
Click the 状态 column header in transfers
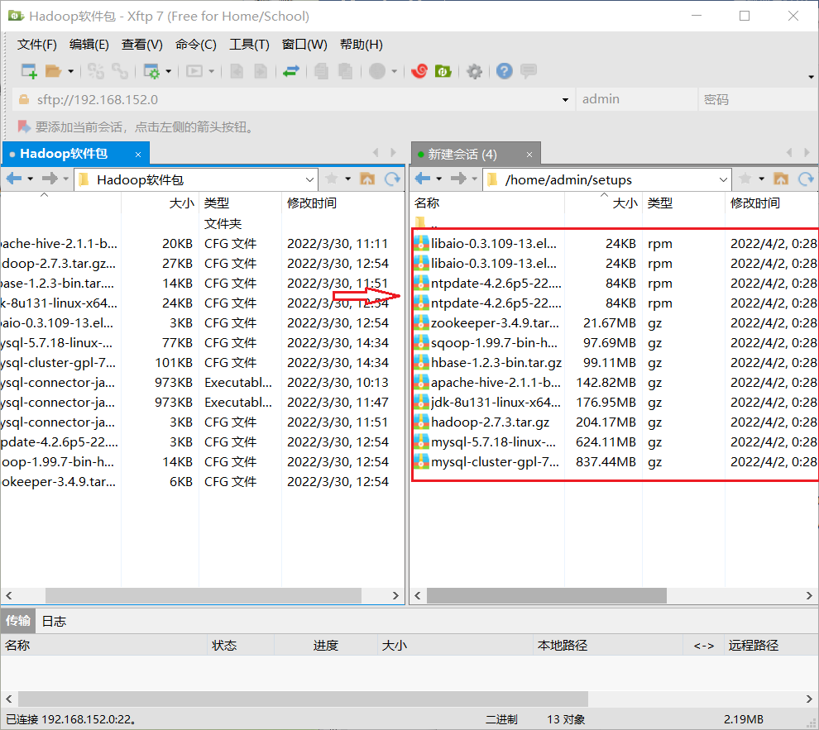240,646
